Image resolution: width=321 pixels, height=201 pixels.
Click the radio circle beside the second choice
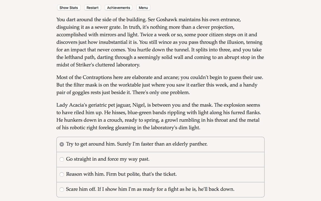coord(62,159)
